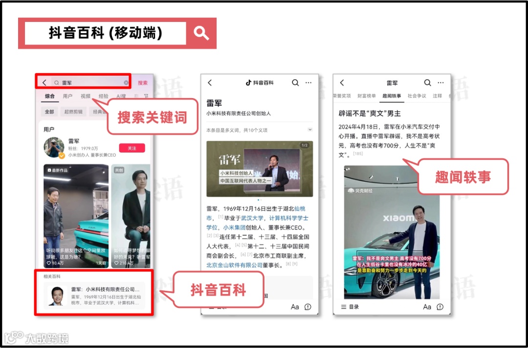528x348 pixels.
Task: Follow the 武汉大学 link
Action: tap(252, 218)
